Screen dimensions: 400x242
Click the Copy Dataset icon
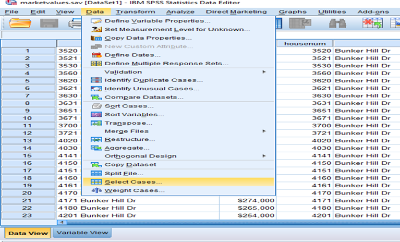coord(96,165)
